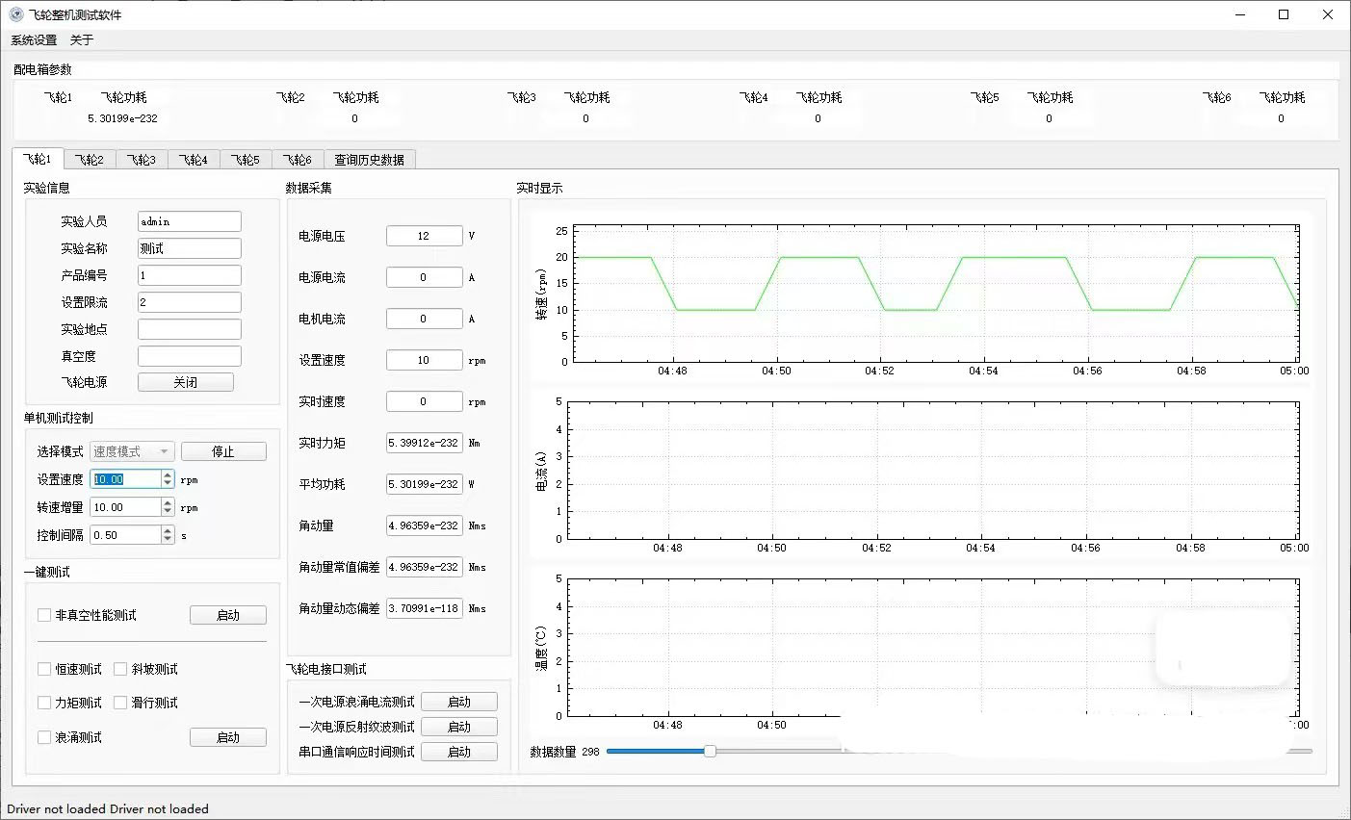Increase 控制间隔 with spinner up arrow
Image resolution: width=1351 pixels, height=820 pixels.
pyautogui.click(x=168, y=530)
